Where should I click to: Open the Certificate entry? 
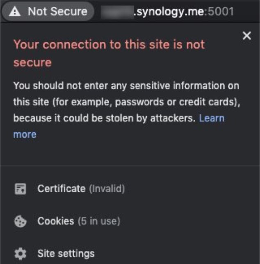coord(61,189)
